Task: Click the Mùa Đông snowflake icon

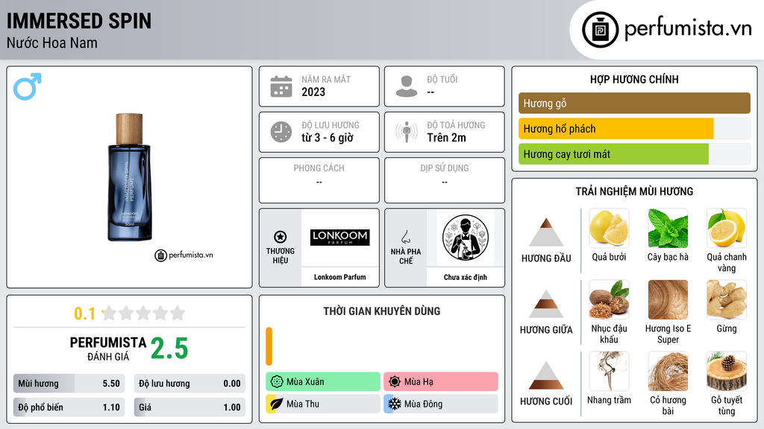Action: 395,404
